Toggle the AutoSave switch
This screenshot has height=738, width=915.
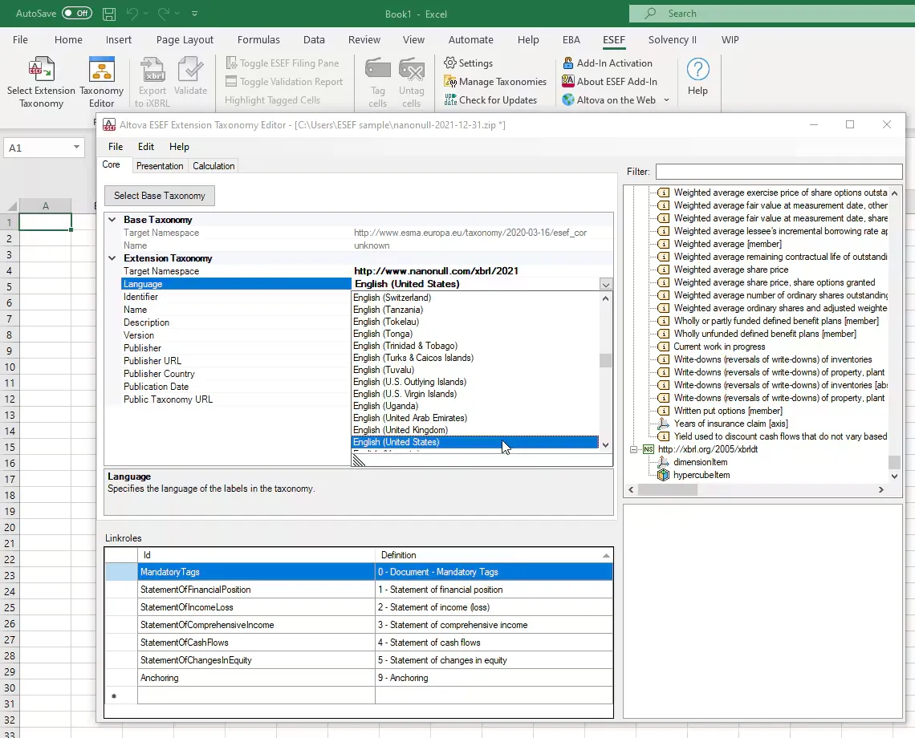coord(77,13)
